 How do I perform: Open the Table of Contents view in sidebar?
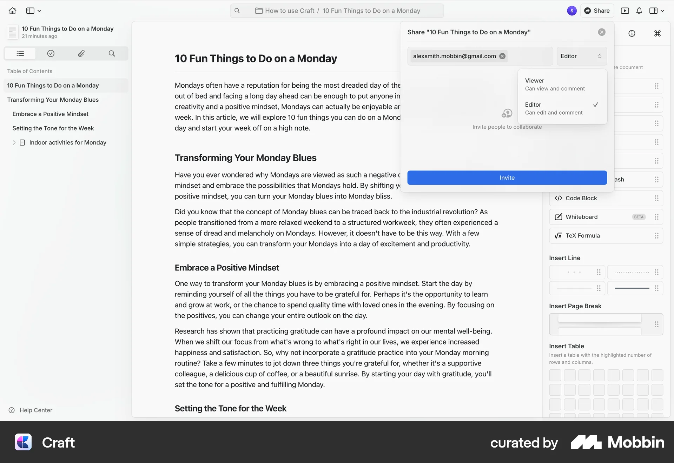(x=20, y=53)
